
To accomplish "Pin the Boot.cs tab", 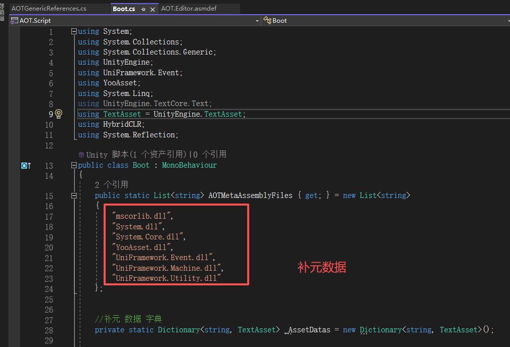I will pyautogui.click(x=143, y=10).
